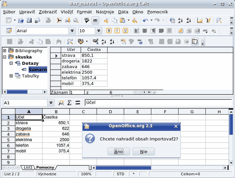235x178 pixels.
Task: Open the Upraviť menu
Action: pyautogui.click(x=27, y=12)
